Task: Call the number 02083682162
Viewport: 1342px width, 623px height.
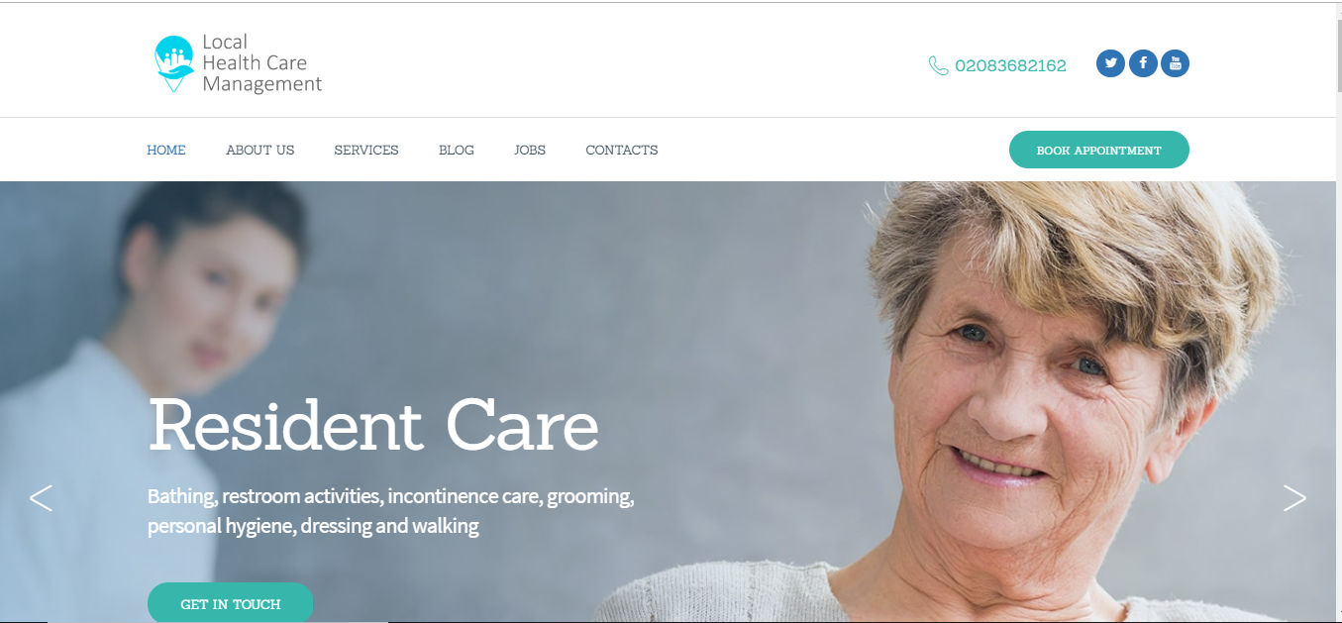Action: [x=1010, y=66]
